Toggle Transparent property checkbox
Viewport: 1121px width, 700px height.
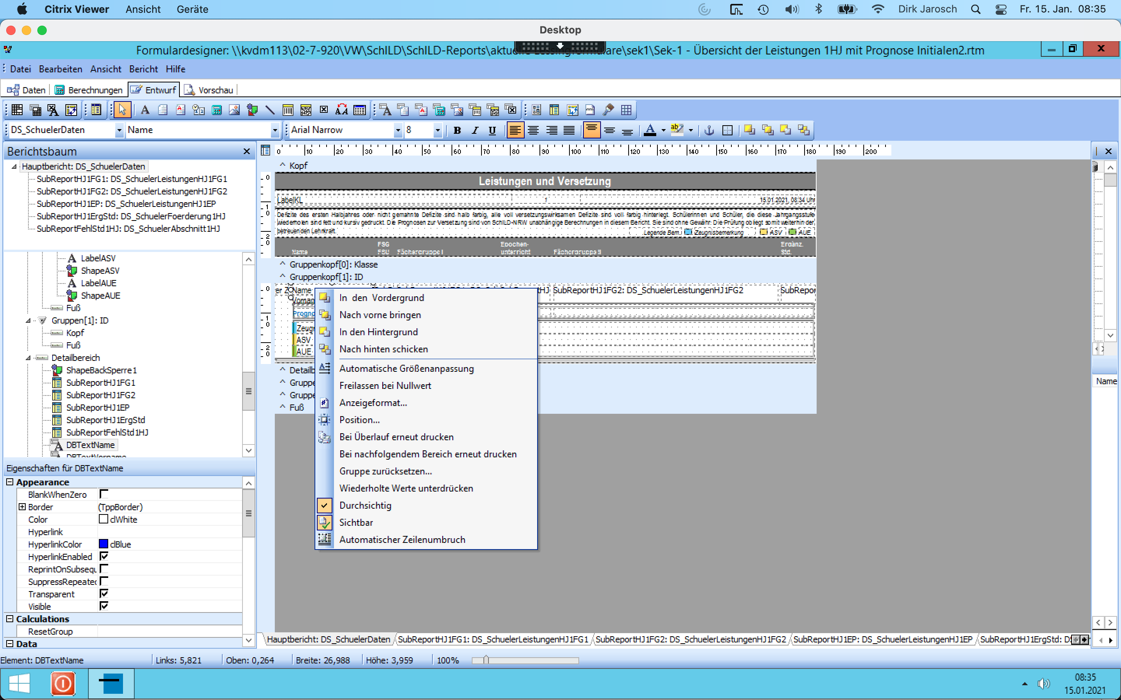[104, 593]
